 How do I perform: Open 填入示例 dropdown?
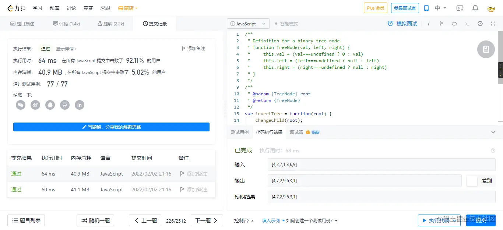pos(273,221)
